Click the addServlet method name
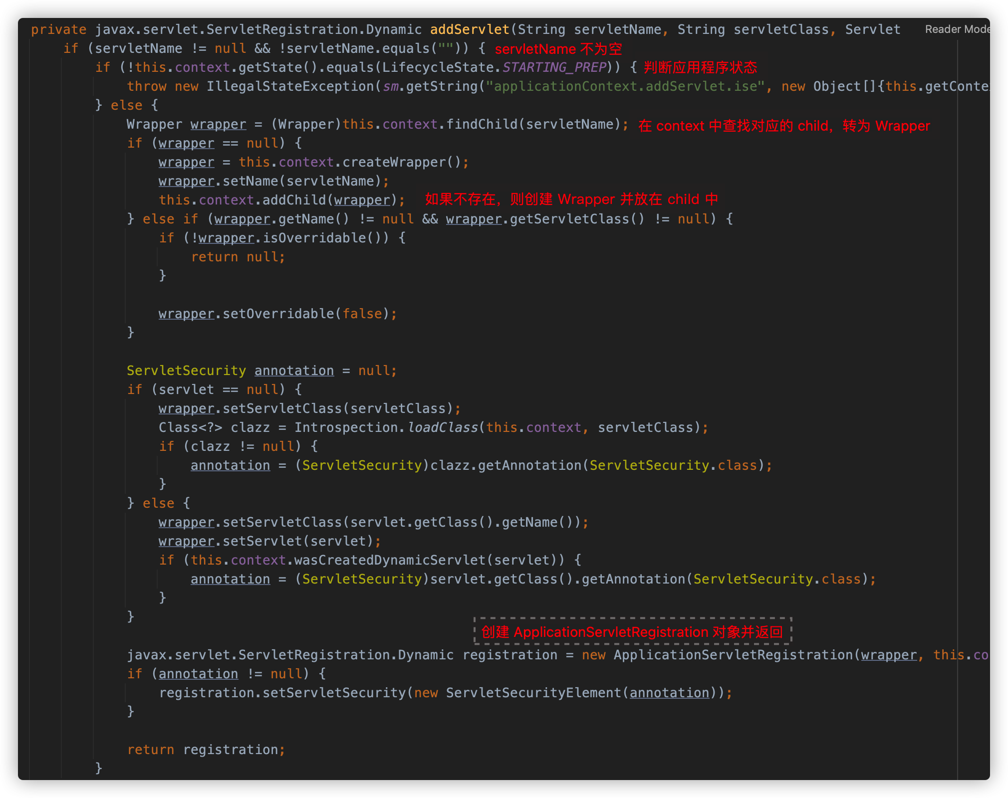This screenshot has height=798, width=1008. point(470,29)
